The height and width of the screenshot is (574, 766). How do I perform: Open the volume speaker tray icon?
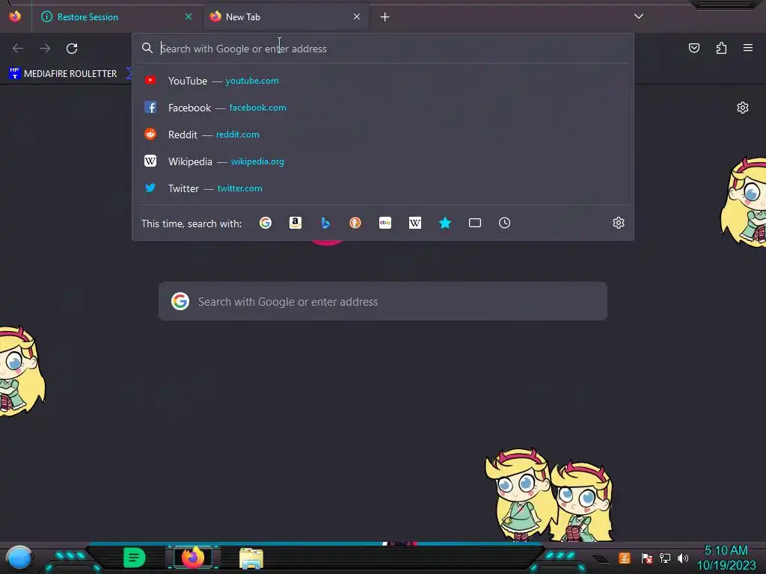click(683, 558)
